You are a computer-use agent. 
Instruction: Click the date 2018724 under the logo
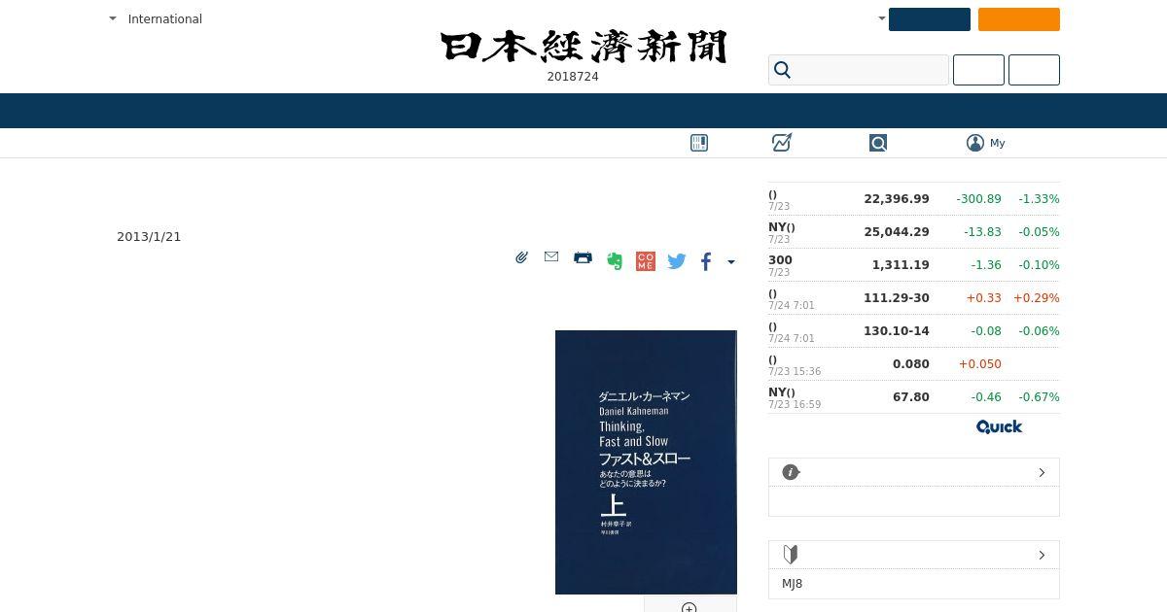[x=573, y=77]
